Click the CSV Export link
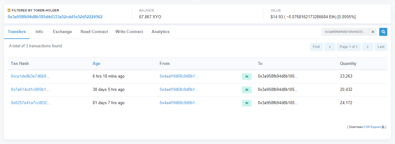Viewport: 395px width, 144px height. [x=372, y=127]
